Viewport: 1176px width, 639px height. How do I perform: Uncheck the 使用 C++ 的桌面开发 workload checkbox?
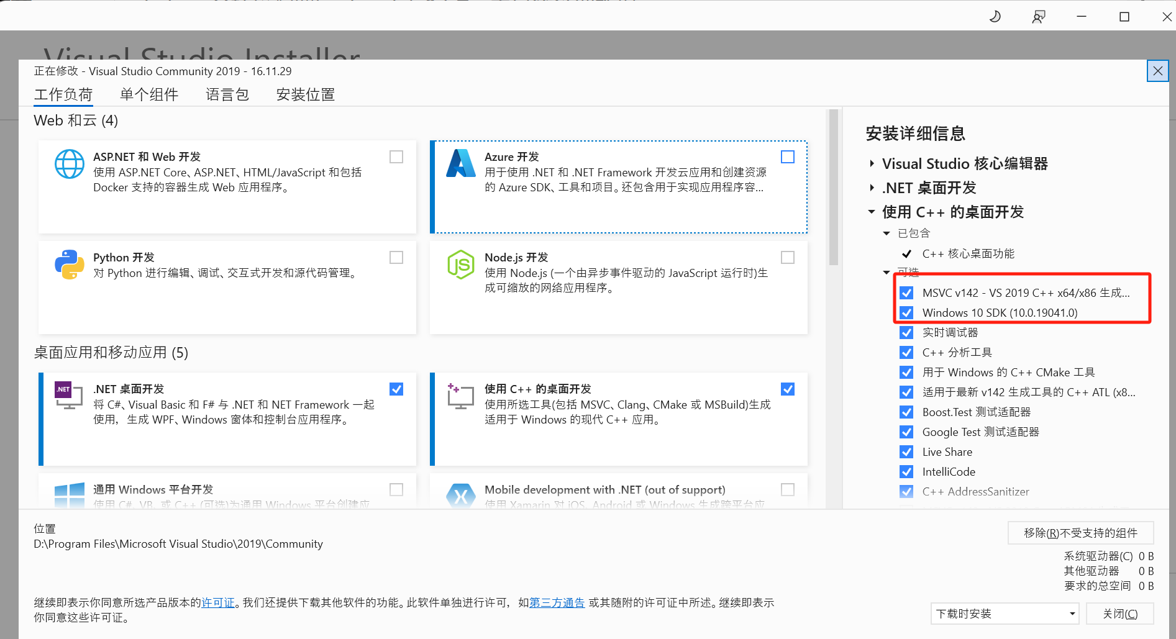[x=788, y=389]
